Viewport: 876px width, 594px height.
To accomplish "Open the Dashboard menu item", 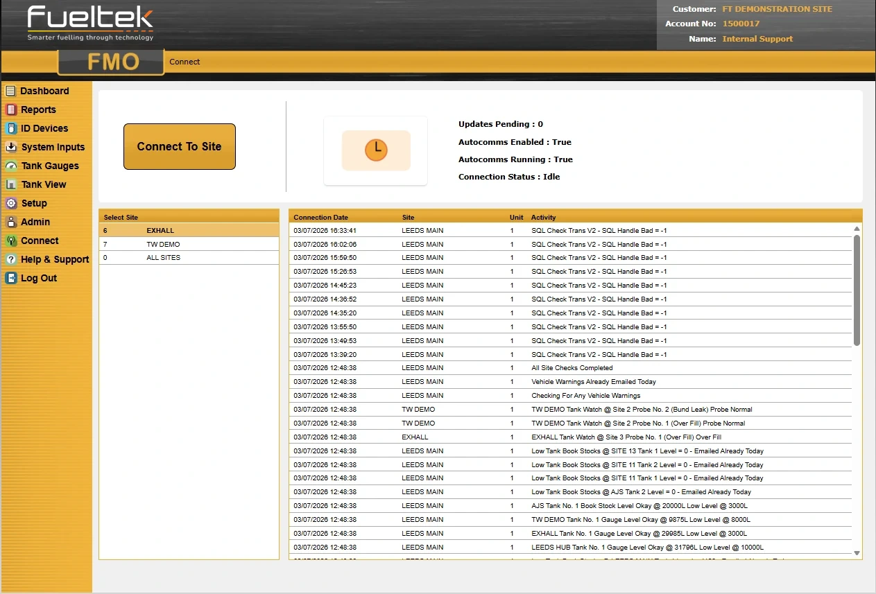I will point(44,91).
